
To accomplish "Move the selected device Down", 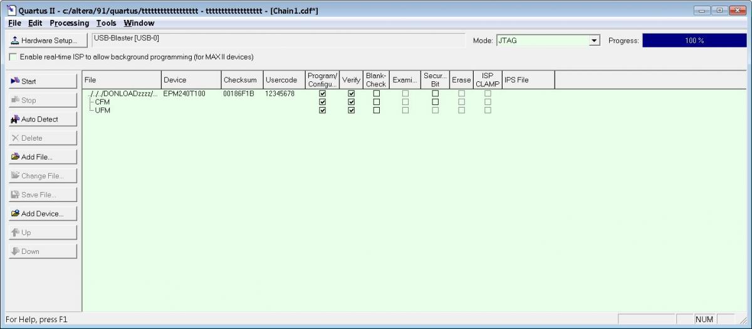I will click(43, 251).
